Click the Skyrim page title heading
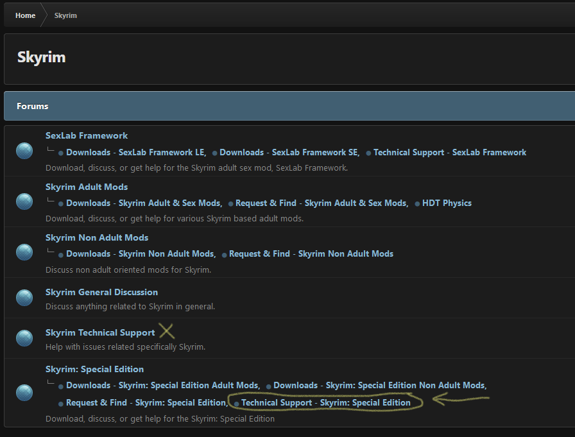 (42, 57)
